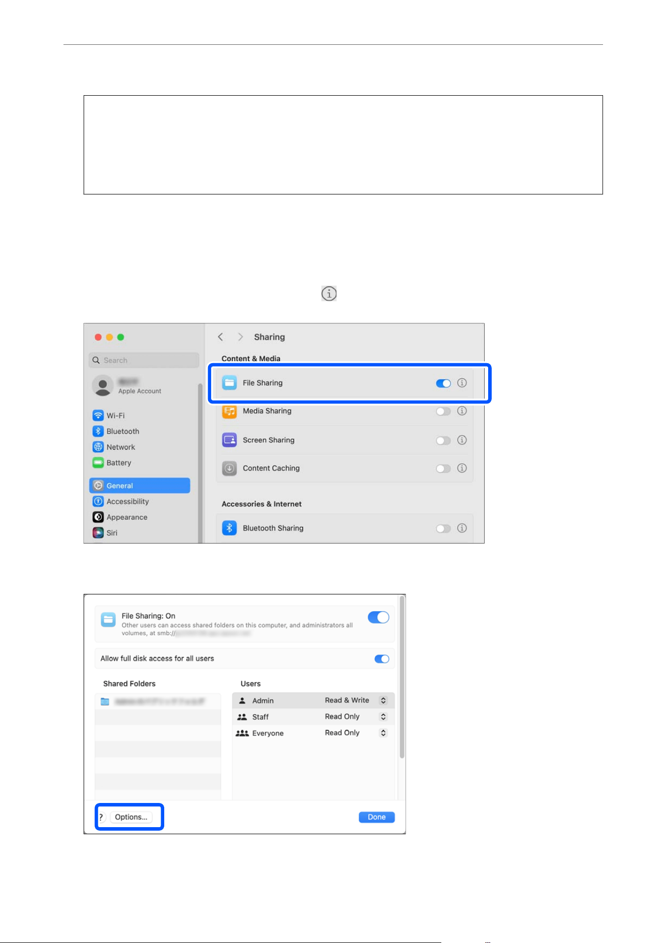The height and width of the screenshot is (943, 667).
Task: Go forward with the right chevron
Action: [240, 336]
